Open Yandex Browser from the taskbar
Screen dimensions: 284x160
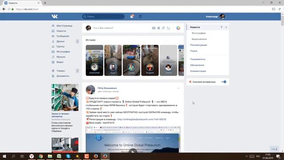(32, 156)
